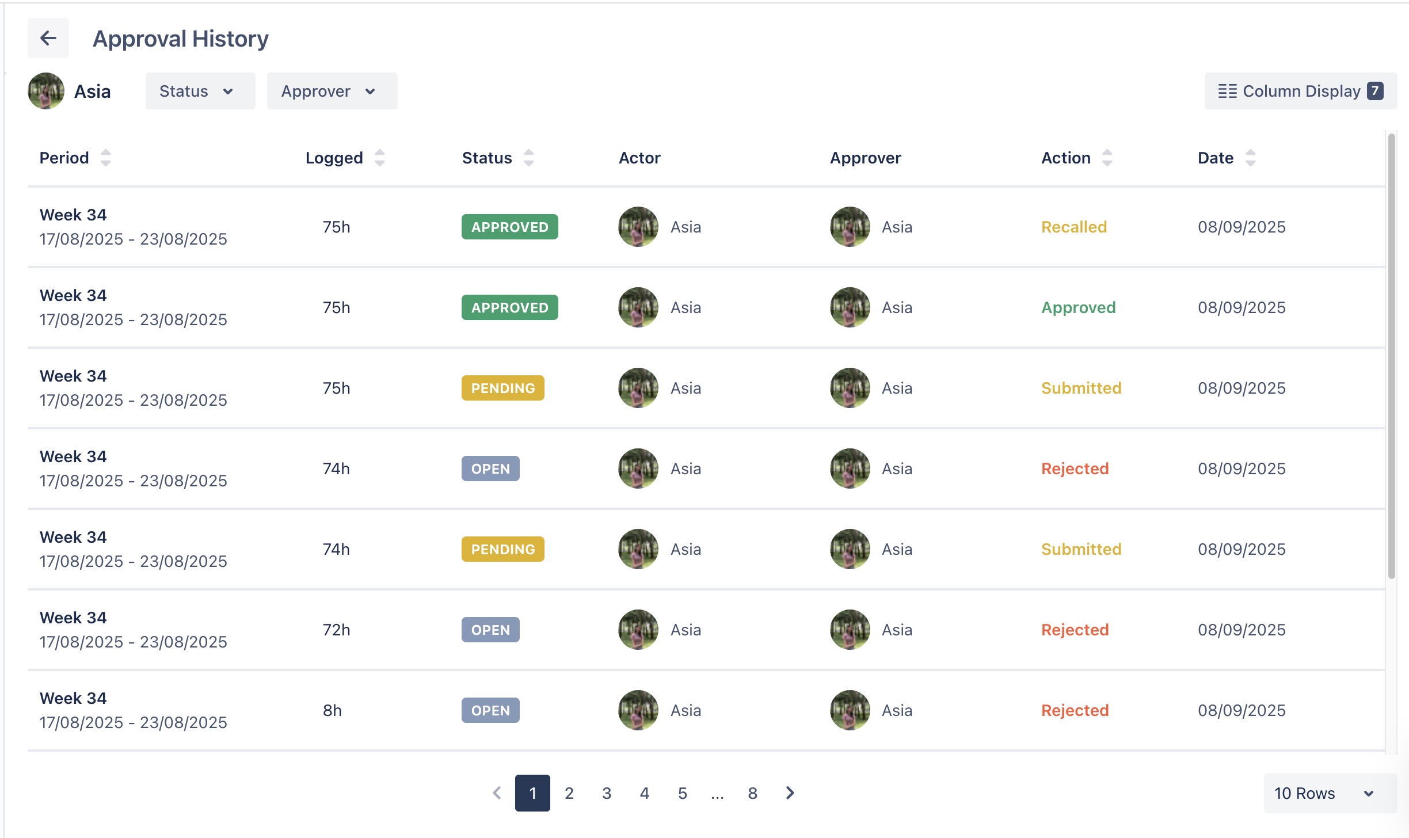Click Asia user avatar in header
Screen dimensions: 1409x838
pos(46,91)
